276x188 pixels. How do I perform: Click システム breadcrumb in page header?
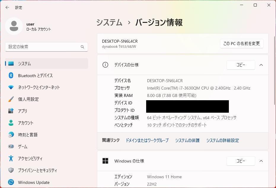[x=109, y=23]
